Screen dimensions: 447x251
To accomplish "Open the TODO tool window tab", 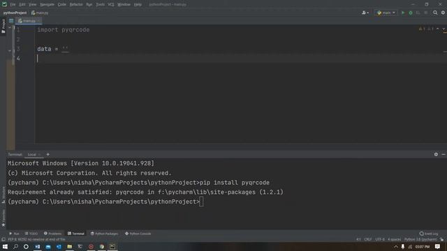I will (x=31, y=234).
